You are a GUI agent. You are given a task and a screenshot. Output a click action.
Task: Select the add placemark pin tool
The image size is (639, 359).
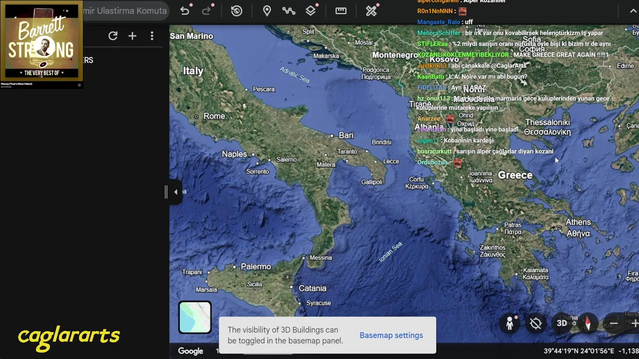(267, 11)
